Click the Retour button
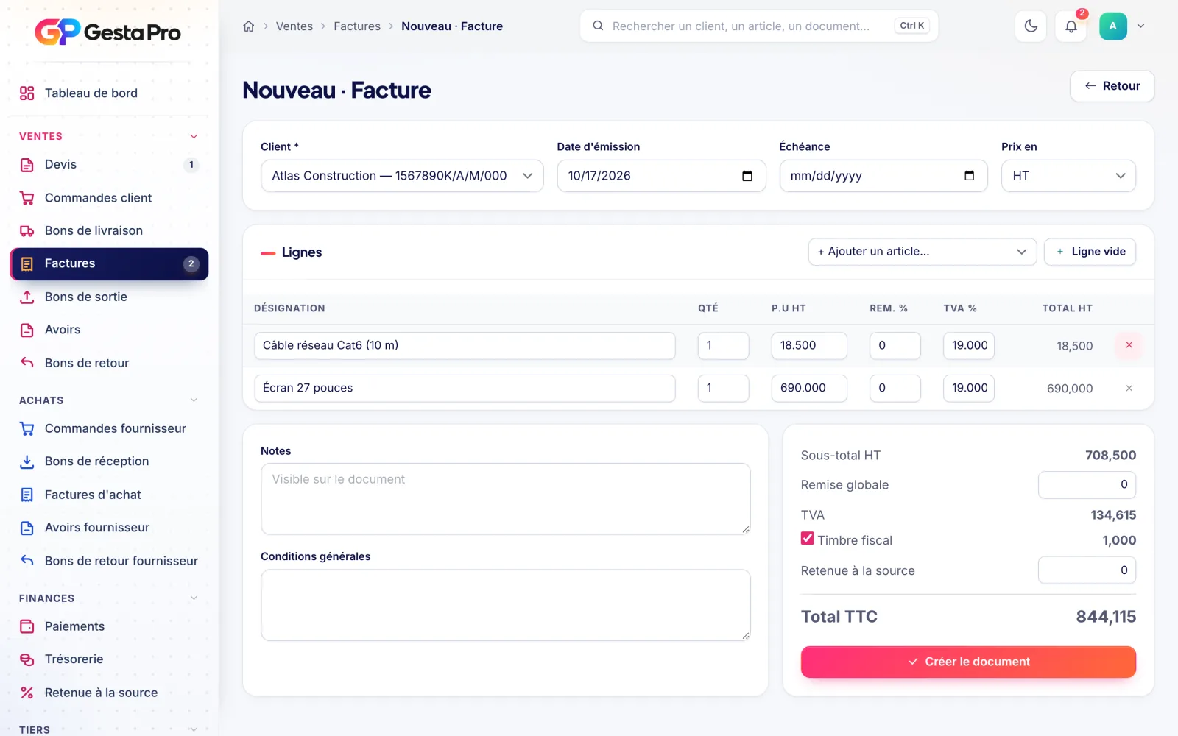 [x=1112, y=86]
